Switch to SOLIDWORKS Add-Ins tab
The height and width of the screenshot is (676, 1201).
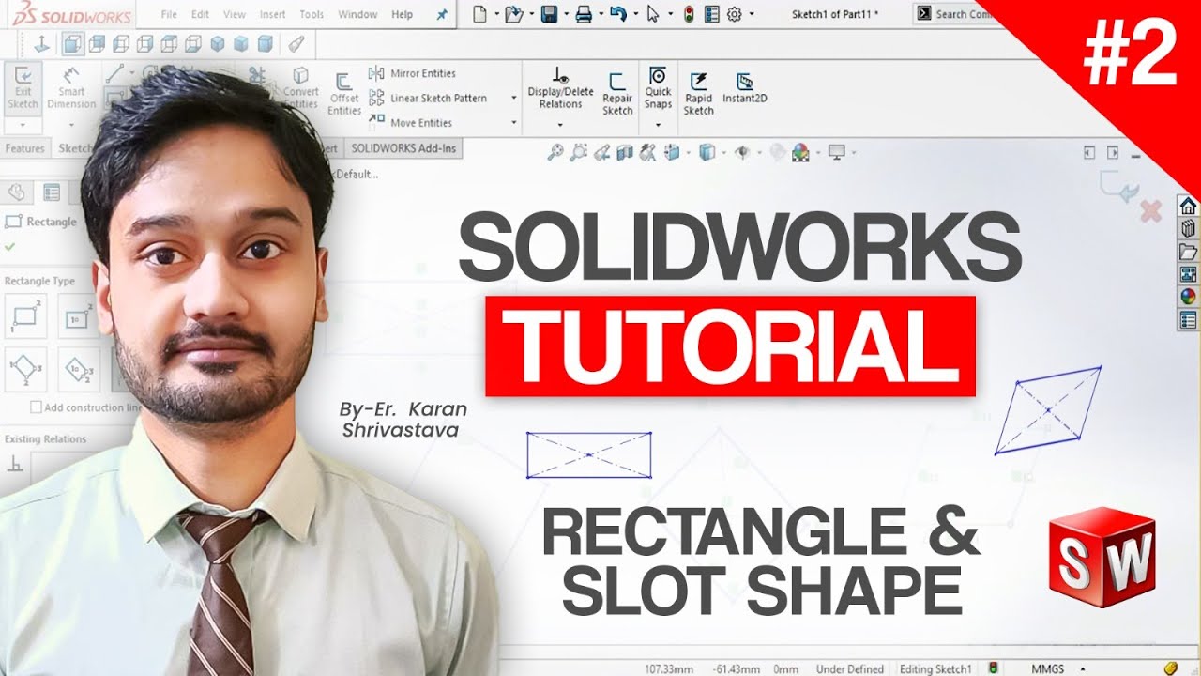tap(404, 148)
